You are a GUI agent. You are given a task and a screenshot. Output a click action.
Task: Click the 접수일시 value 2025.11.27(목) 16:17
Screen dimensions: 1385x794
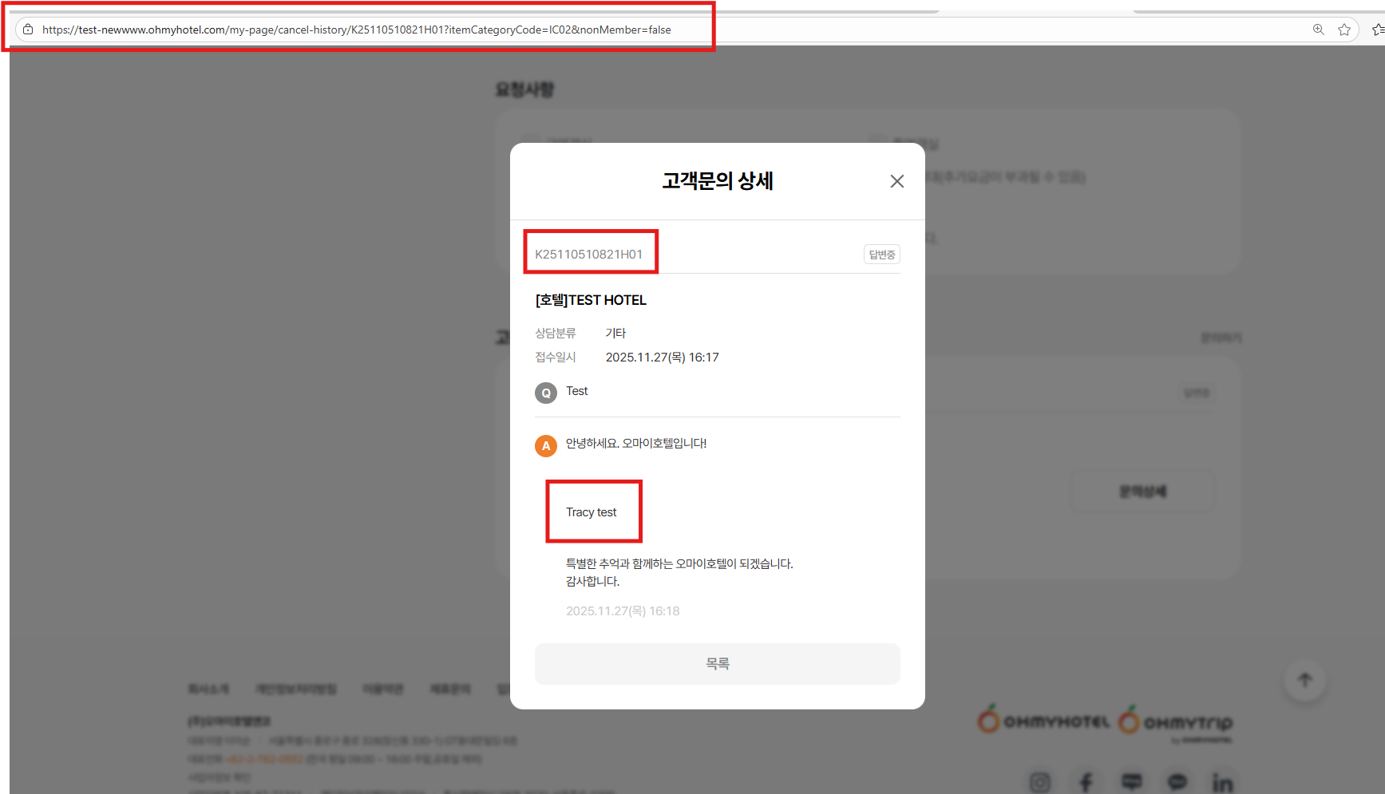pos(663,357)
